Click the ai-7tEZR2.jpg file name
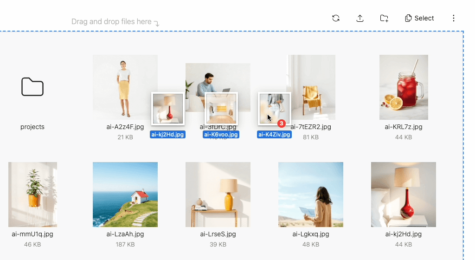 [x=311, y=127]
